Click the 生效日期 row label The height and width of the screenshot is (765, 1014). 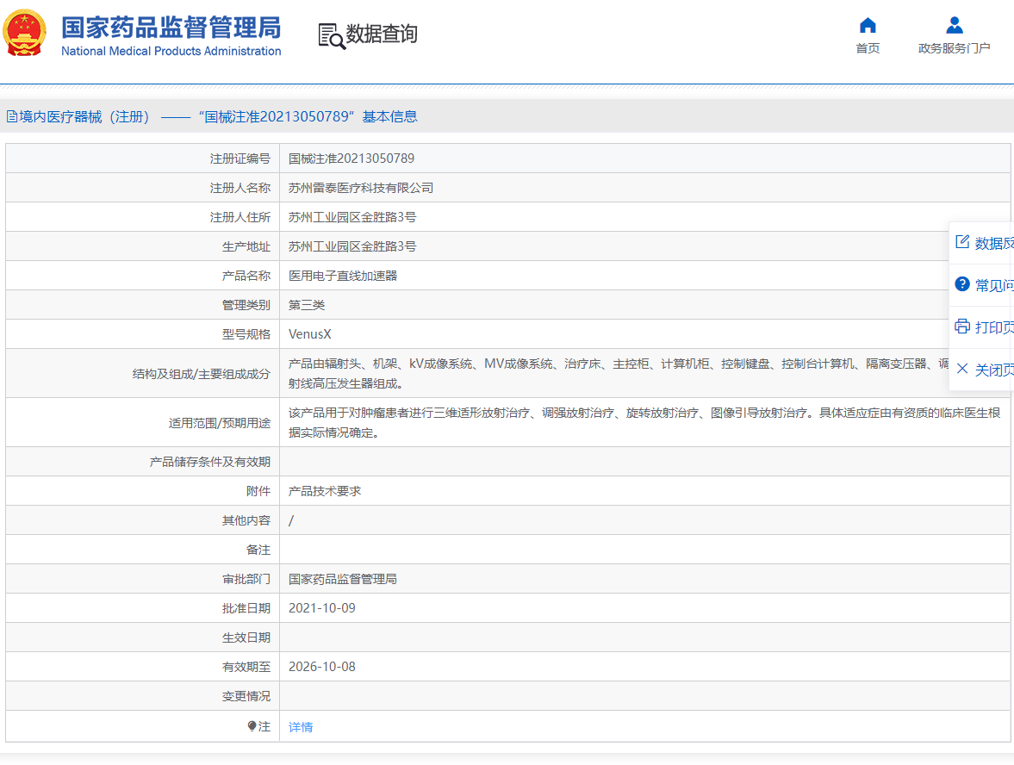coord(246,637)
